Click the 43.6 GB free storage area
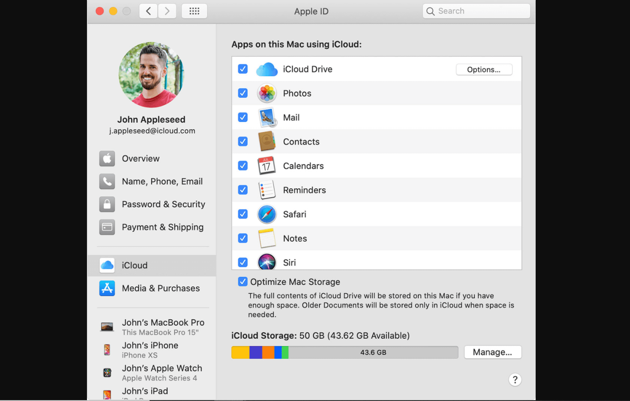Screen dimensions: 630x401 point(373,352)
